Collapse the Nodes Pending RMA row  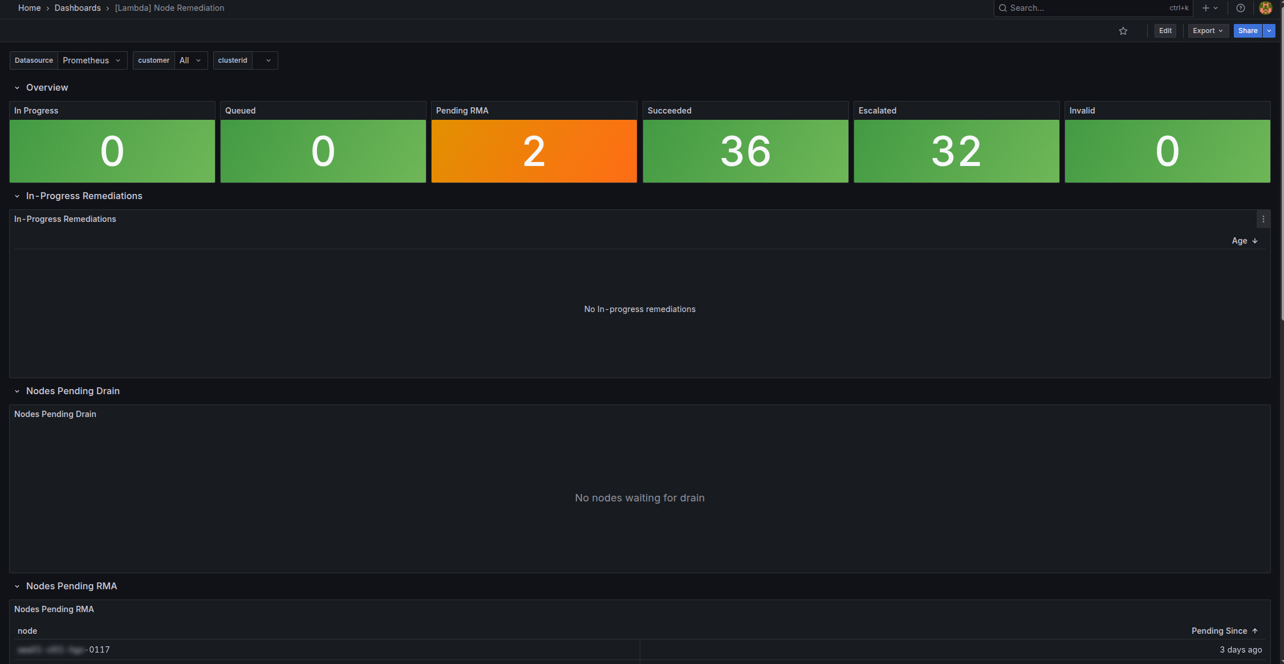point(17,586)
